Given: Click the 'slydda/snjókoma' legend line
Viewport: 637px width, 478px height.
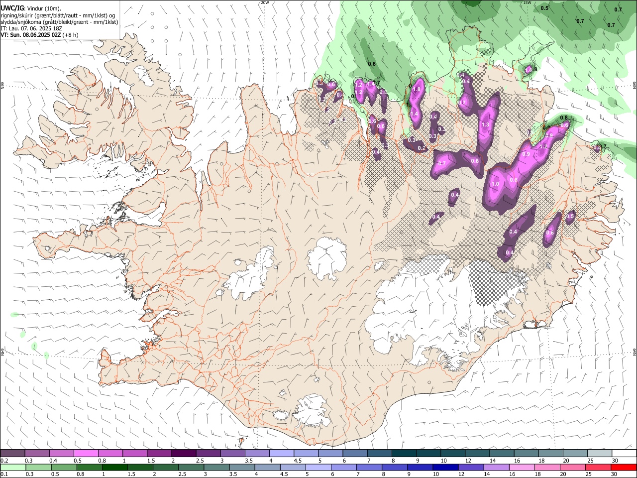Looking at the screenshot, I should [x=59, y=22].
